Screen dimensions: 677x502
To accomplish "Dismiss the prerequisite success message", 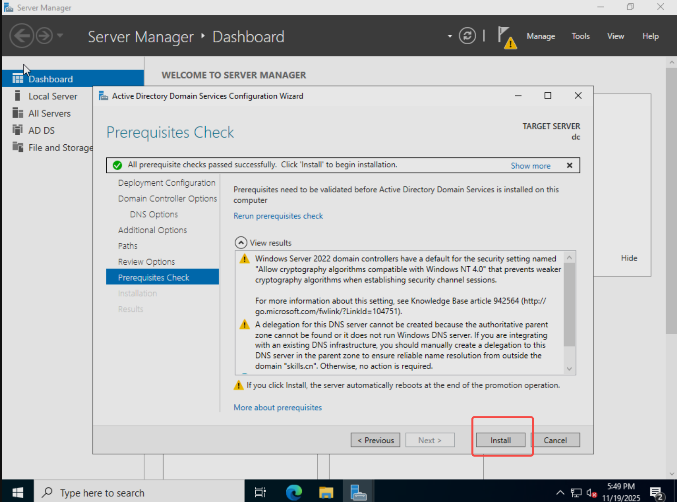I will [x=569, y=165].
